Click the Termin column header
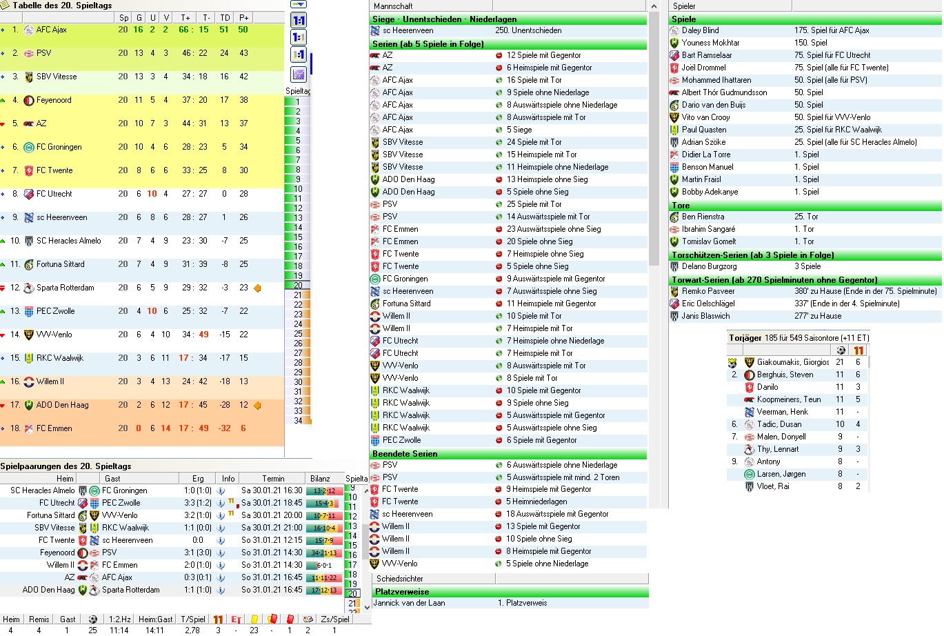944x636 pixels. [272, 479]
